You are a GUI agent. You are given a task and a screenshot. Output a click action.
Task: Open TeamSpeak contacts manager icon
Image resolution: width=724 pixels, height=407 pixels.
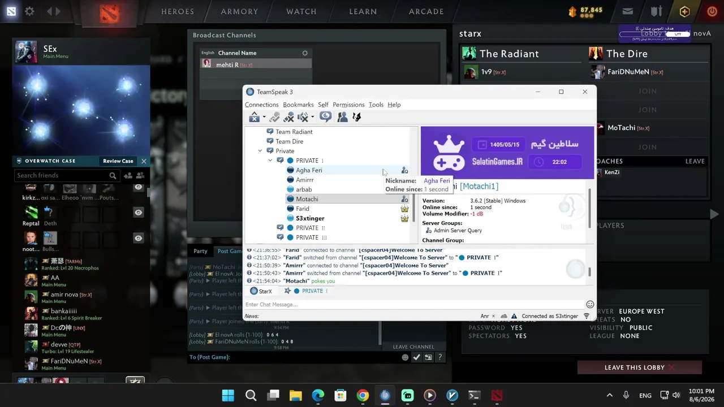click(342, 117)
